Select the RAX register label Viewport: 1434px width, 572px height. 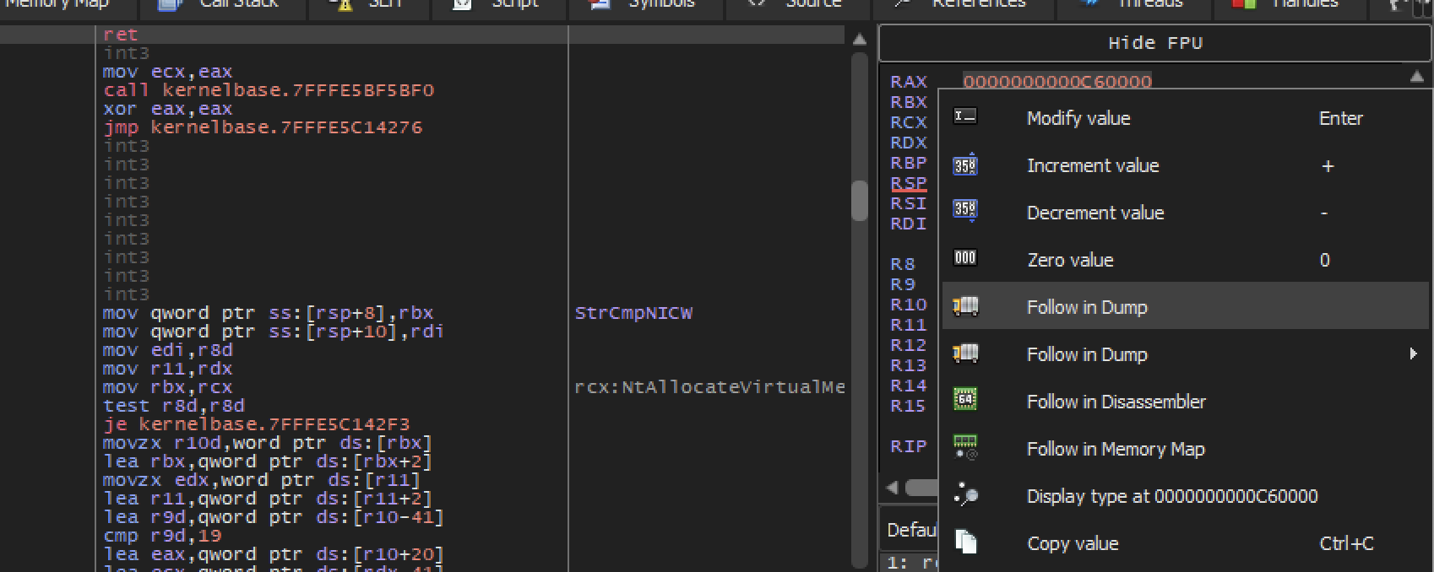(909, 82)
